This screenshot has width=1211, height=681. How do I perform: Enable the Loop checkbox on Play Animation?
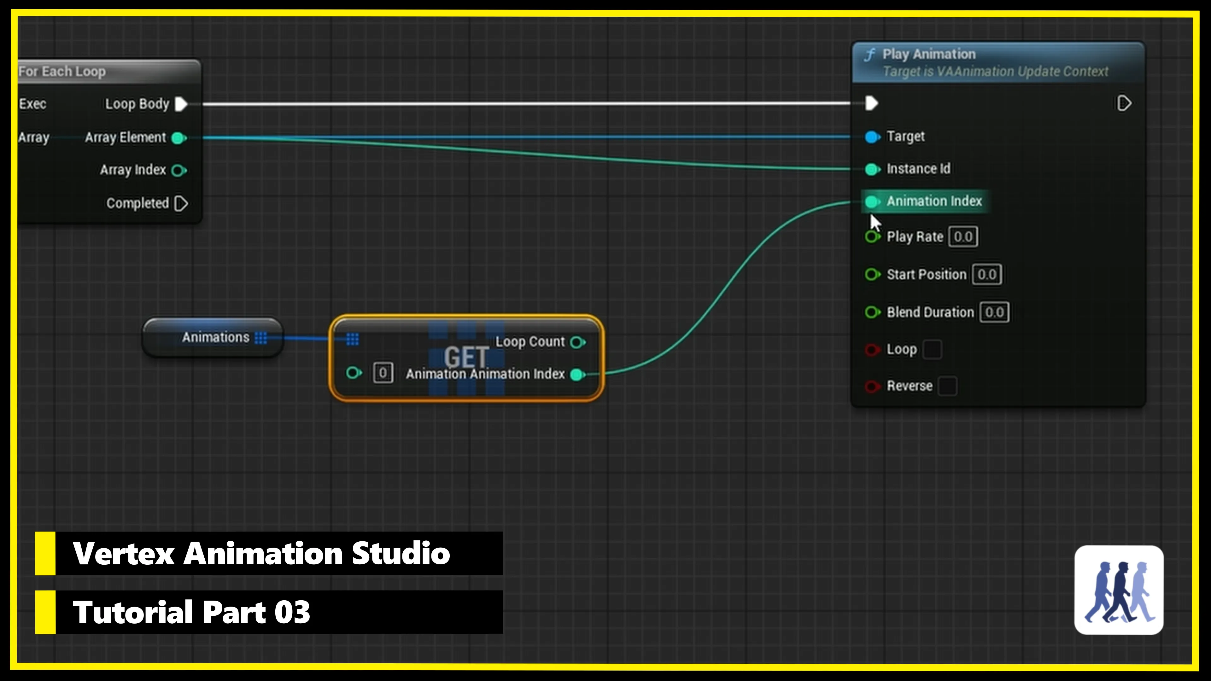pos(933,349)
